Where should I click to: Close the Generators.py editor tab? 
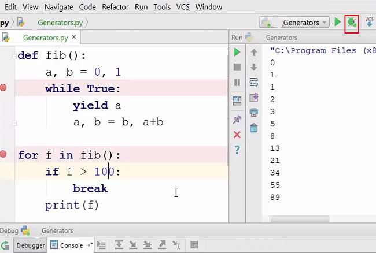pyautogui.click(x=74, y=37)
